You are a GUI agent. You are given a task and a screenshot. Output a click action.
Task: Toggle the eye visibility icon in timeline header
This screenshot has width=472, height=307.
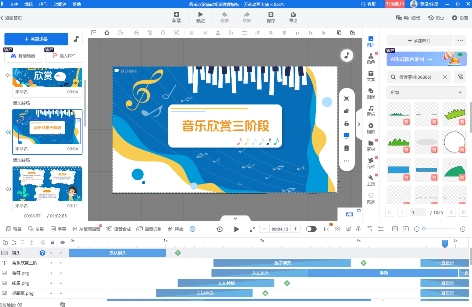click(63, 242)
